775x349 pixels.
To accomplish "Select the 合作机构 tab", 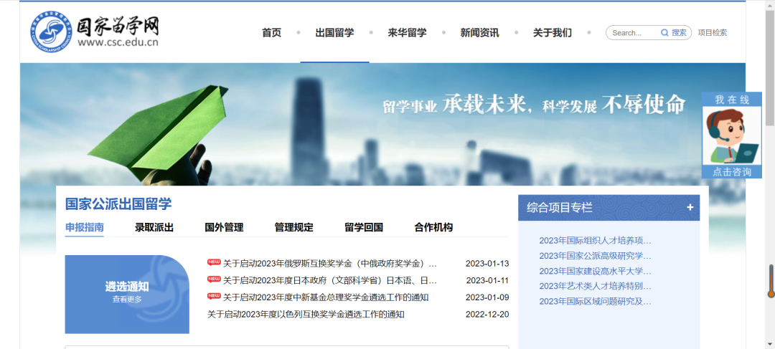I will tap(433, 227).
